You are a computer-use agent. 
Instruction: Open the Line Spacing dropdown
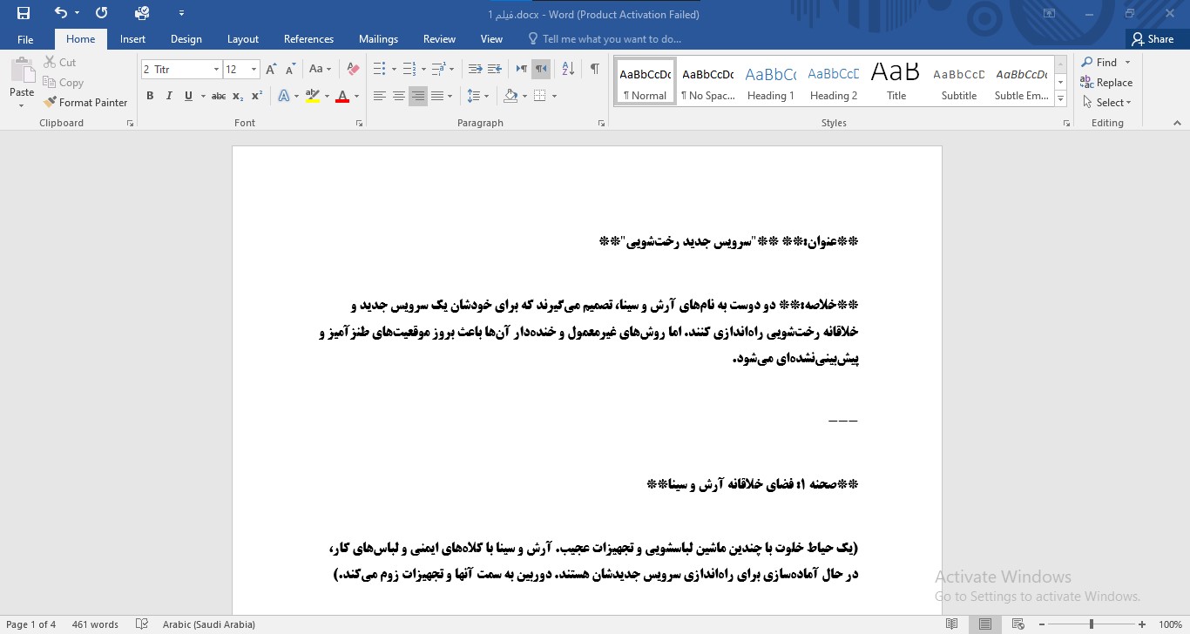(475, 96)
